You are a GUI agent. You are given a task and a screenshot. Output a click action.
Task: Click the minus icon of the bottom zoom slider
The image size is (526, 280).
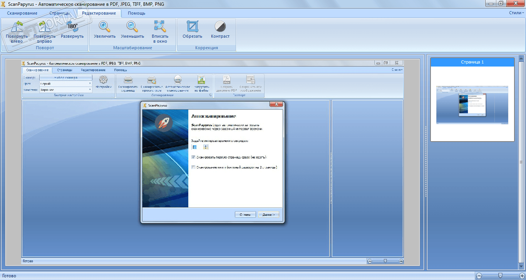pyautogui.click(x=479, y=275)
